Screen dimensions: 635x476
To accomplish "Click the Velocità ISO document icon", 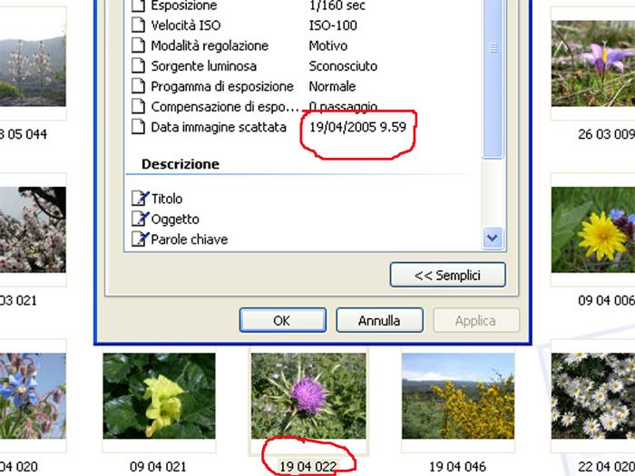I will tap(139, 25).
